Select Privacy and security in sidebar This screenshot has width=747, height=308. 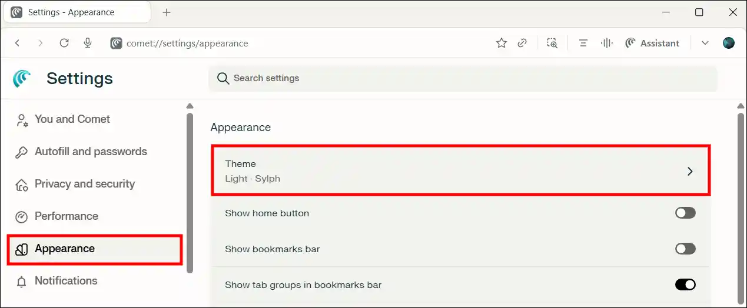(x=84, y=184)
